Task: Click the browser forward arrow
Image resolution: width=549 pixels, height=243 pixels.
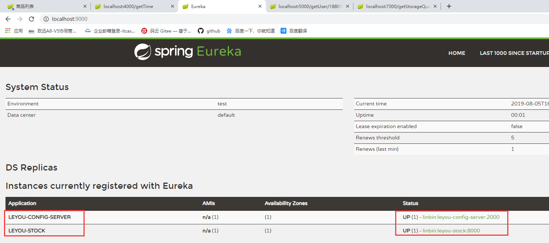Action: click(x=20, y=19)
